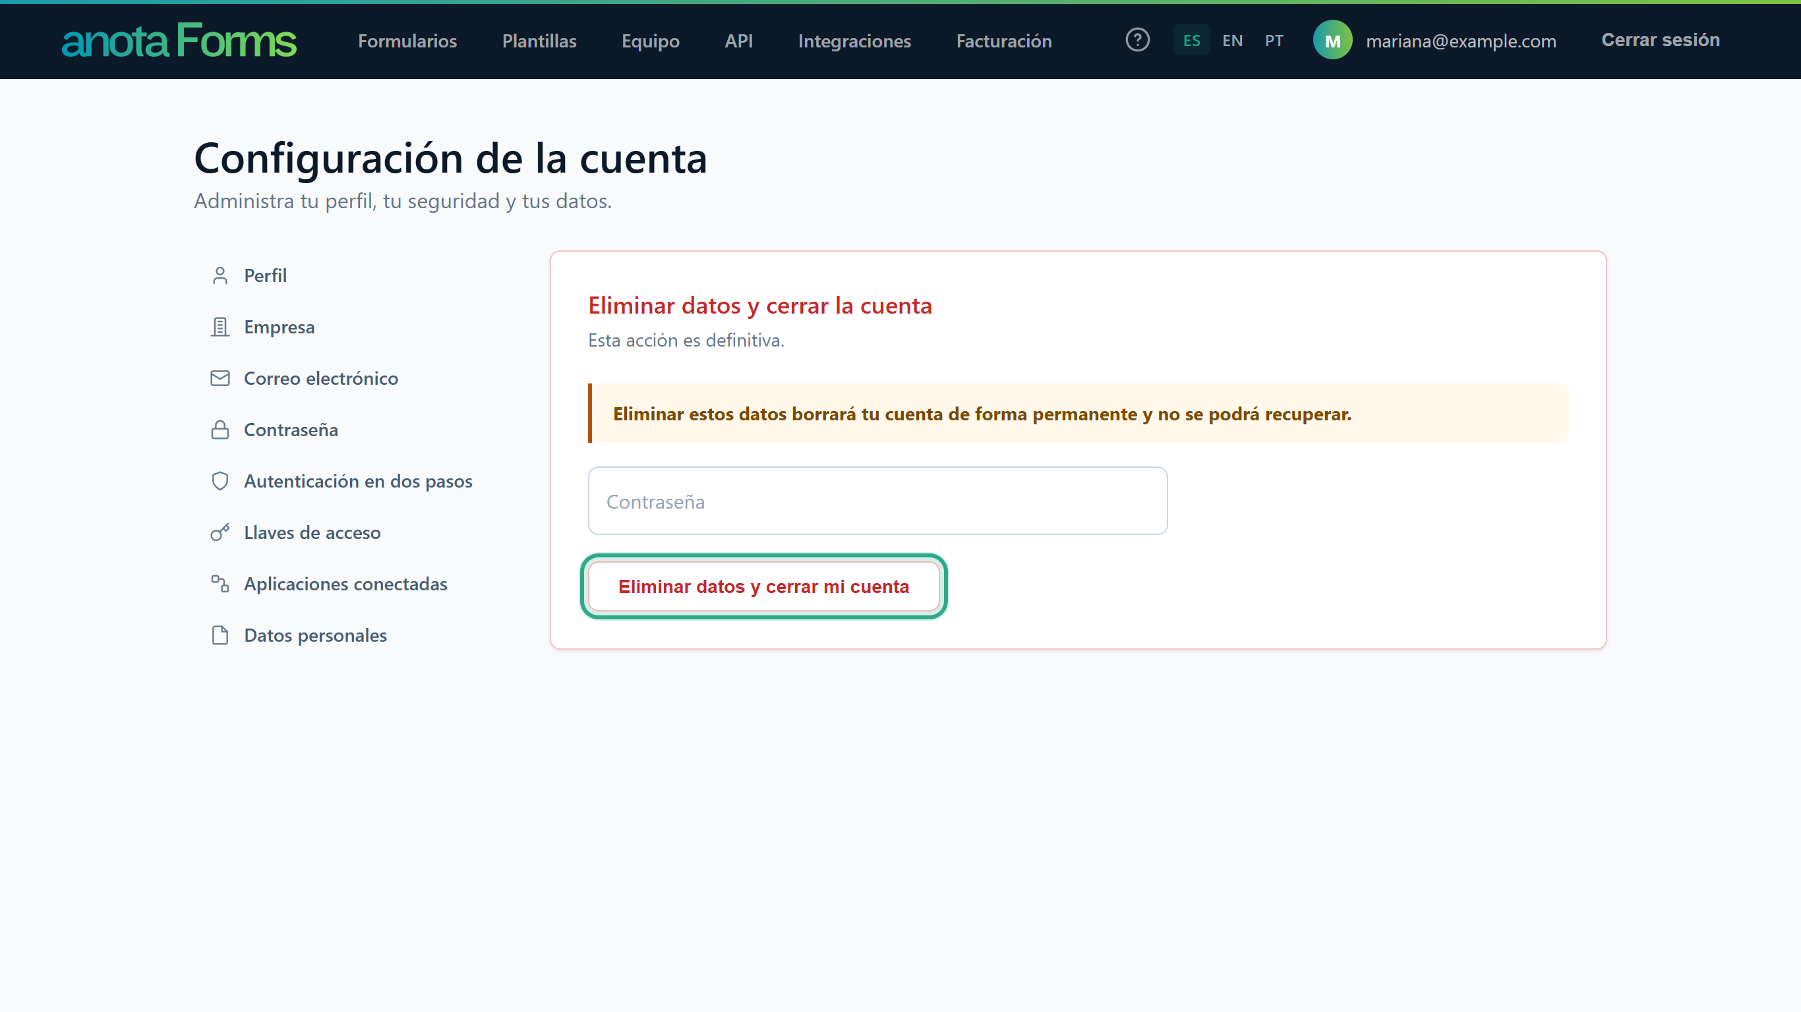The width and height of the screenshot is (1801, 1012).
Task: Navigate to Integraciones
Action: point(854,41)
